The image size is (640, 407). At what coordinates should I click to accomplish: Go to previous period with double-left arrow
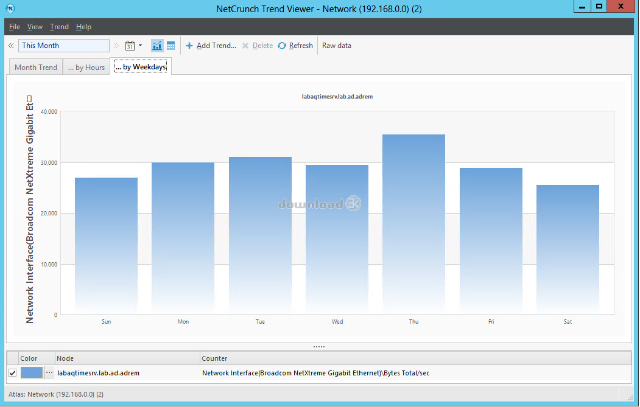[x=11, y=46]
